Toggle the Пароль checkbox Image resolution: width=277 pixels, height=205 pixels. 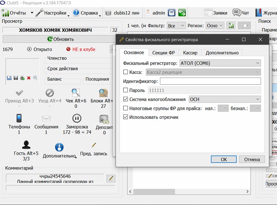click(x=125, y=90)
